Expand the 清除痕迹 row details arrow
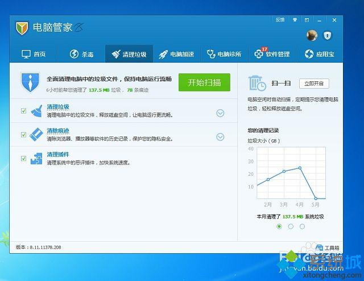 220,137
